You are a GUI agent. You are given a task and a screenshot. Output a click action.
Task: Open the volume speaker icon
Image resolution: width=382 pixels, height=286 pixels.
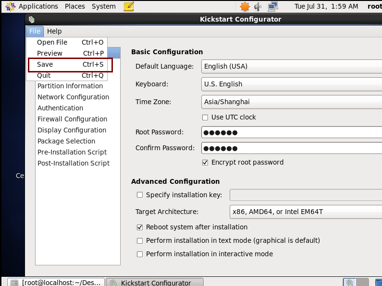258,6
